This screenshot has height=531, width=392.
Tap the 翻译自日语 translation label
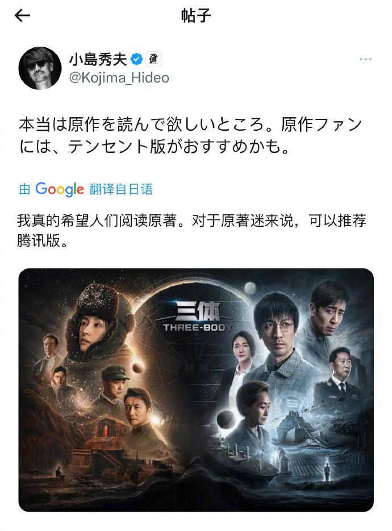[121, 189]
